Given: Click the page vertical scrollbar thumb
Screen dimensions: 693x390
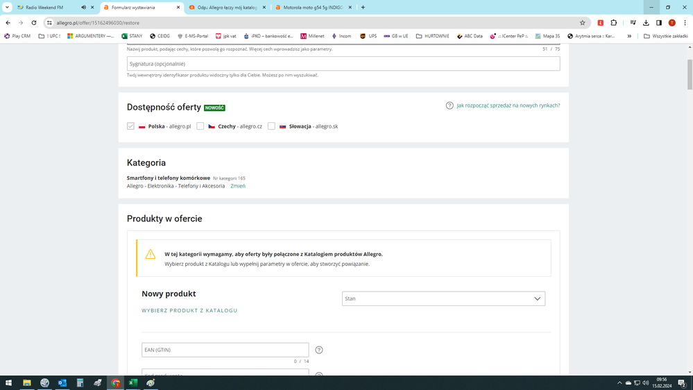Looking at the screenshot, I should 690,74.
